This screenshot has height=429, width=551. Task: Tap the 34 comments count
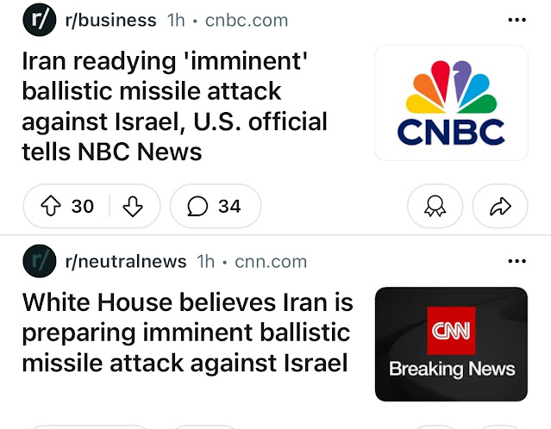point(229,206)
